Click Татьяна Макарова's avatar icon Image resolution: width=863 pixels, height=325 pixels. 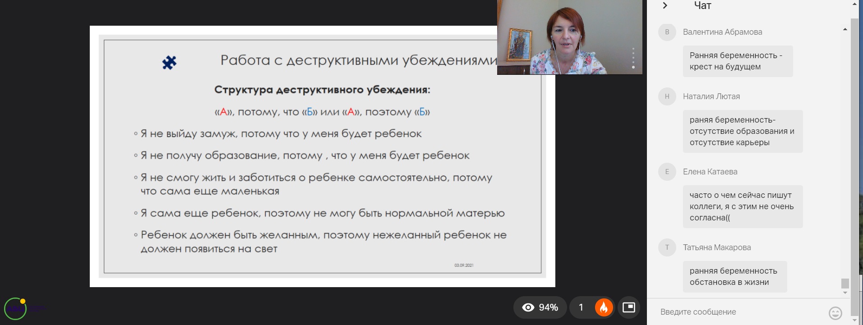[x=667, y=247]
